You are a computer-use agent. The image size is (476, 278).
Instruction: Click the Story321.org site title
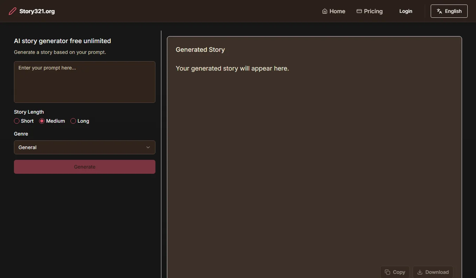[x=37, y=11]
